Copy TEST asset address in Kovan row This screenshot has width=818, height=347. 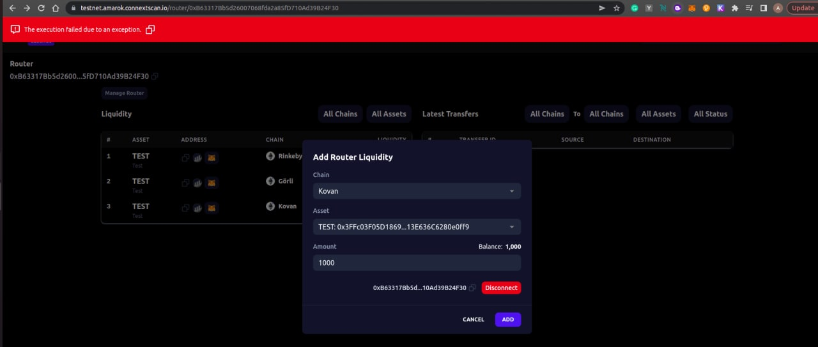coord(185,208)
